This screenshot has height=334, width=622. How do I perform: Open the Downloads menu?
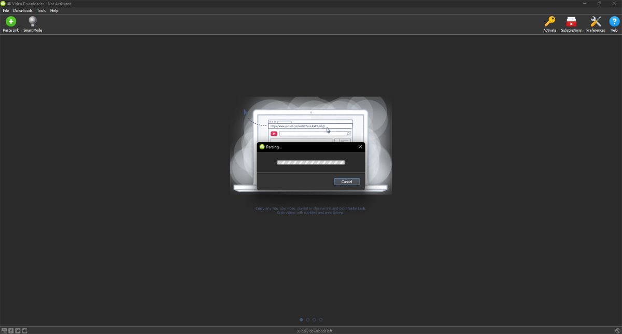click(x=23, y=10)
